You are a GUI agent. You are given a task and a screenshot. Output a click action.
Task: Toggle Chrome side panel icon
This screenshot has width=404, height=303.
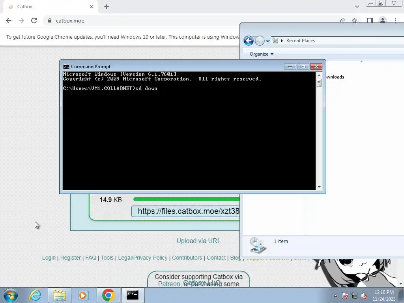click(x=370, y=21)
